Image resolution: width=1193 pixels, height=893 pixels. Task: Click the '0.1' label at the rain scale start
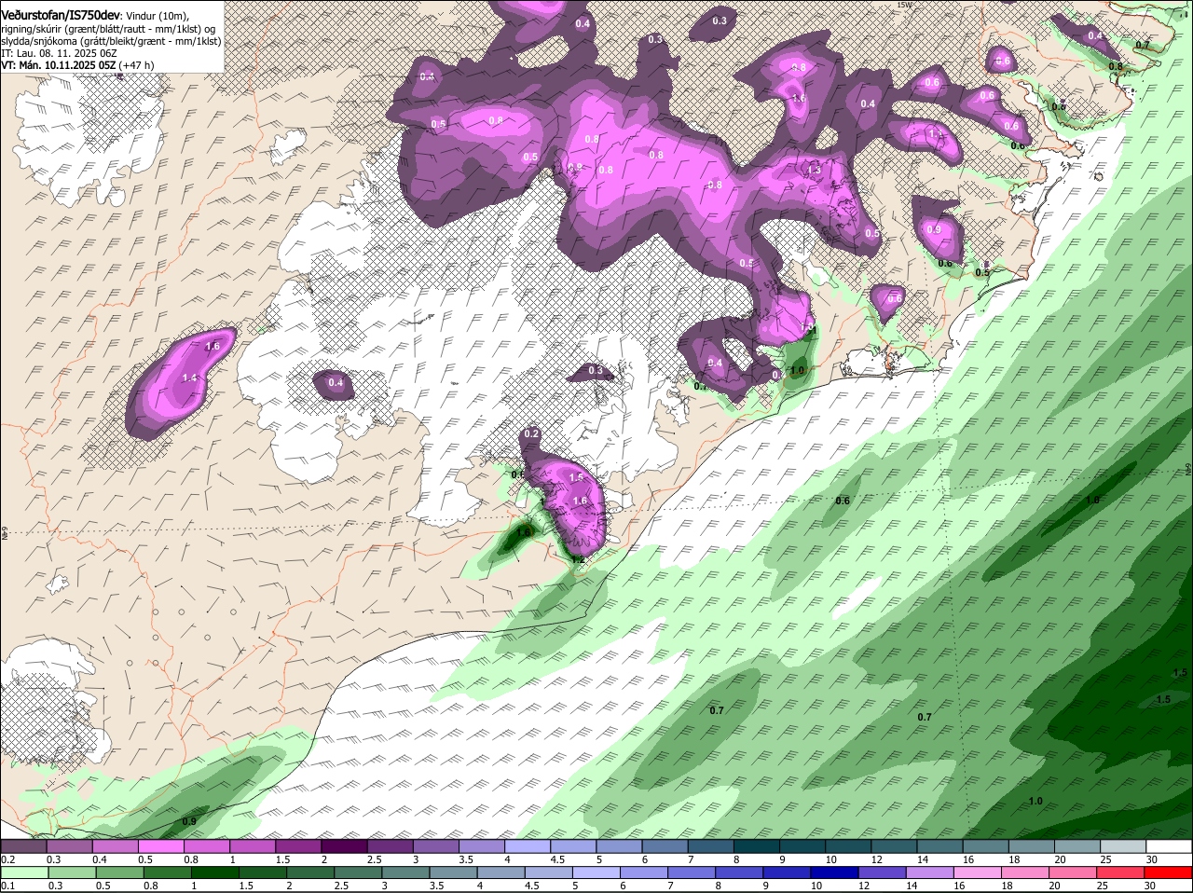[x=7, y=886]
